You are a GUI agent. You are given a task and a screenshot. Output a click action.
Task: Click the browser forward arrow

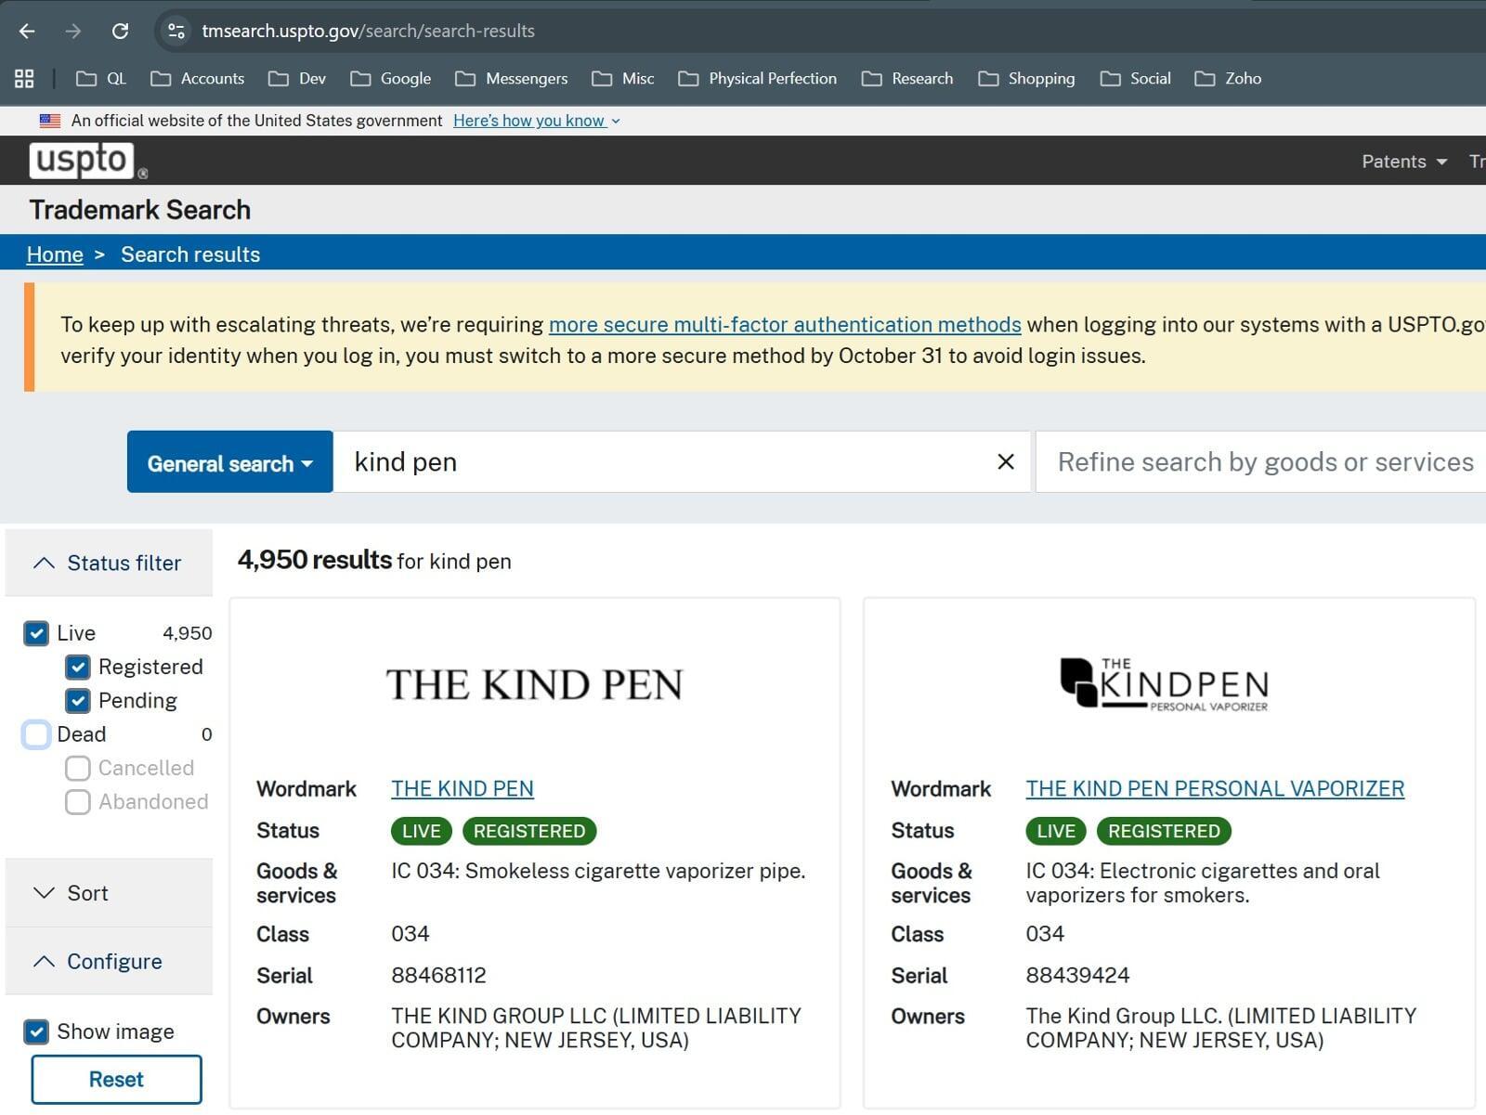[x=73, y=31]
